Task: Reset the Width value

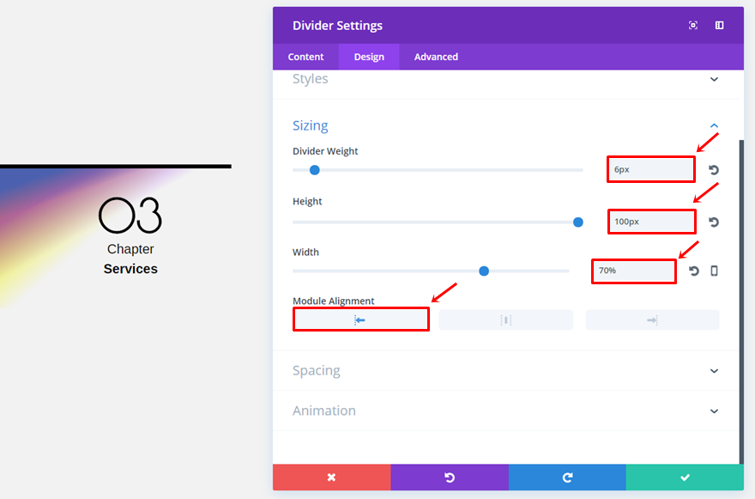Action: tap(693, 271)
